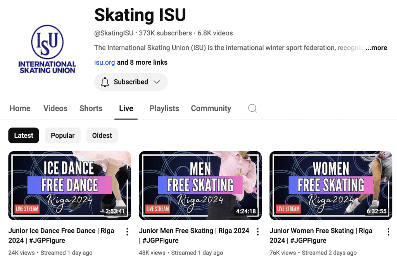Open options menu for Junior Ice Dance video
The image size is (397, 265).
tap(127, 232)
